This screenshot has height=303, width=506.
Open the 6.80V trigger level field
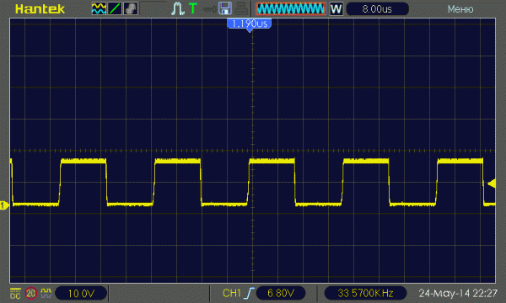point(281,293)
